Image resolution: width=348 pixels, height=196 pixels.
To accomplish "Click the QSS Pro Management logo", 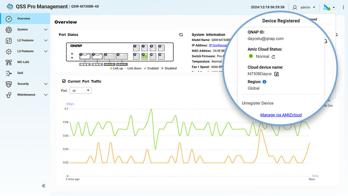I will 10,7.
